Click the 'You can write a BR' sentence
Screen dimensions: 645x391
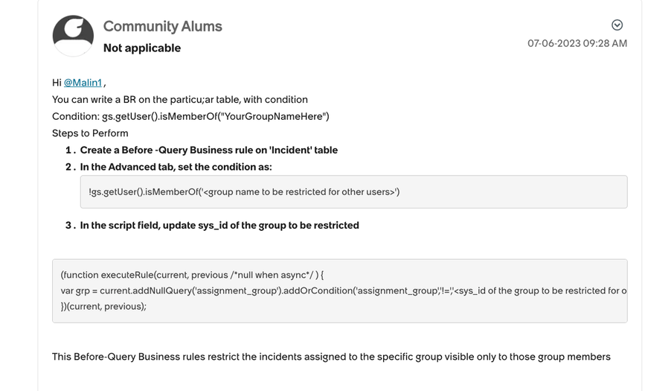179,99
